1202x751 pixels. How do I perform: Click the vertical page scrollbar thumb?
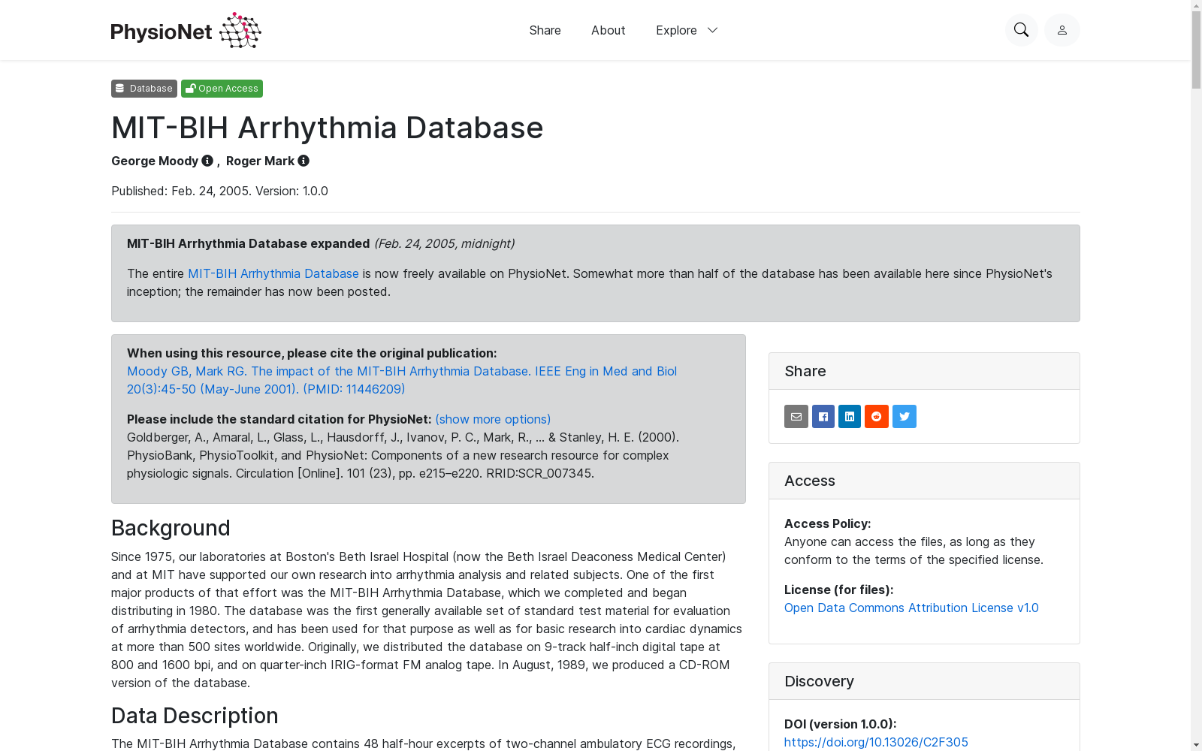tap(1196, 50)
